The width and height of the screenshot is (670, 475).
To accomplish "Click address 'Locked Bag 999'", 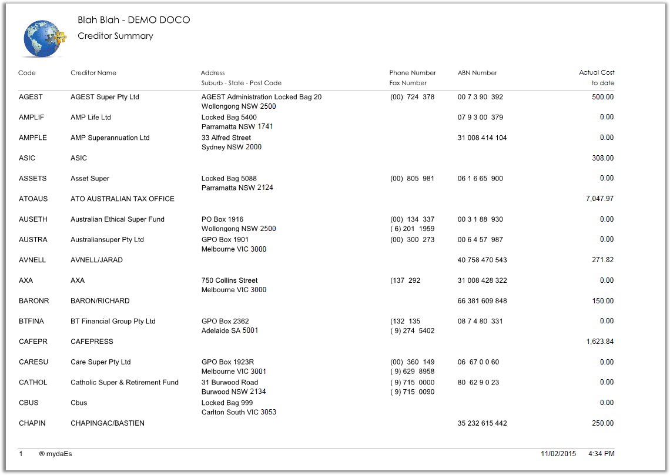I will [x=227, y=403].
